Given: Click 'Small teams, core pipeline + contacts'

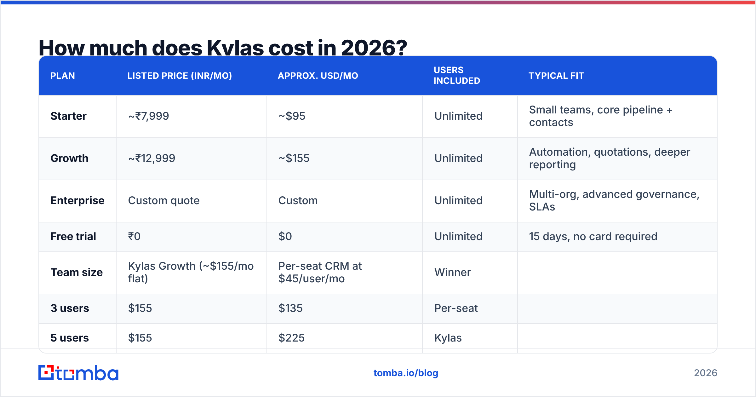Looking at the screenshot, I should point(601,116).
